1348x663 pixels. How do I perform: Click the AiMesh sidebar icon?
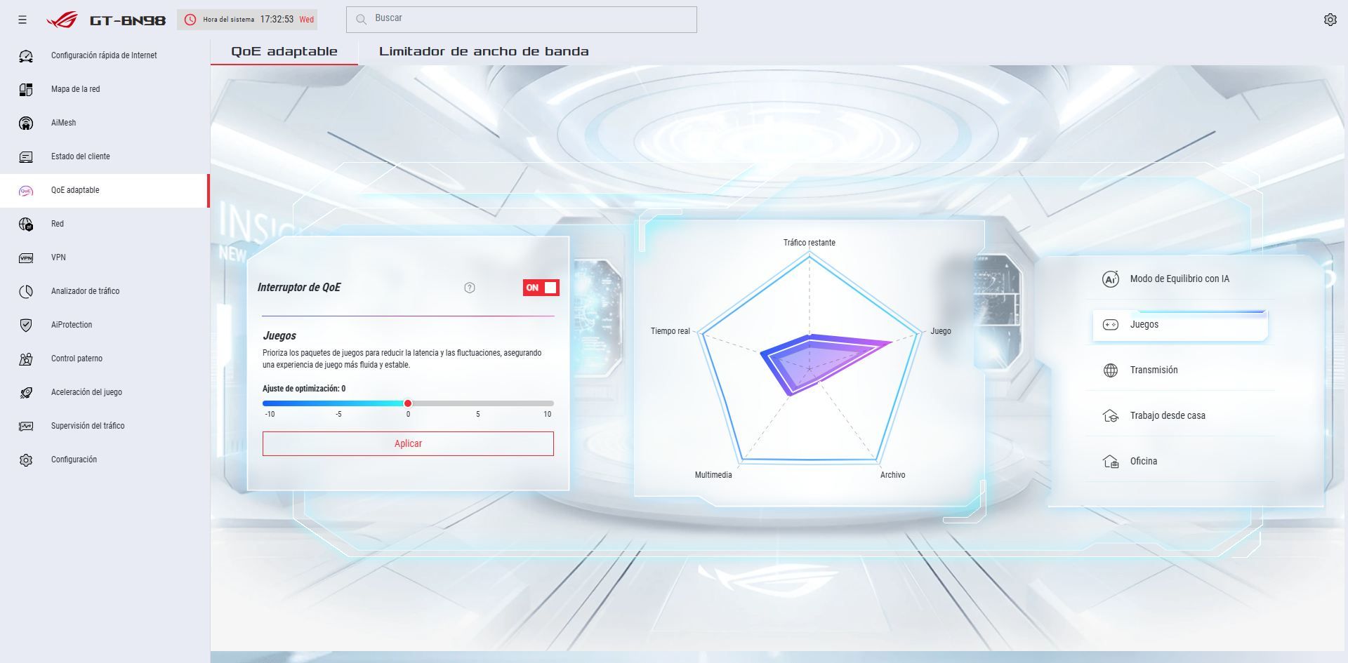[x=26, y=123]
